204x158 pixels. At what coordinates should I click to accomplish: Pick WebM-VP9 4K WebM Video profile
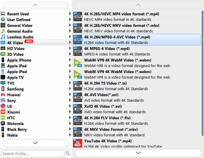point(136,74)
